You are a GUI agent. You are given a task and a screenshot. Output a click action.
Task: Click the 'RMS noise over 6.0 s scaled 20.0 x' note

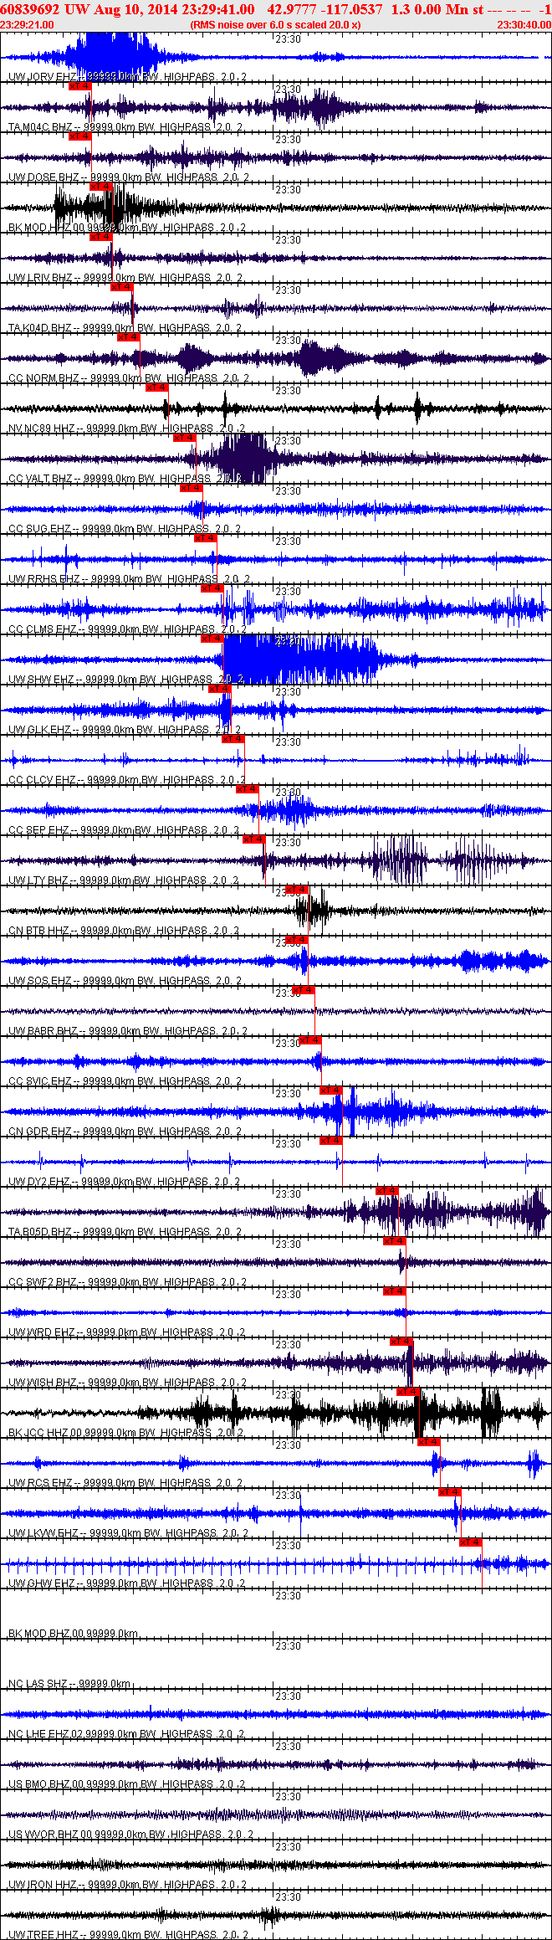click(276, 25)
